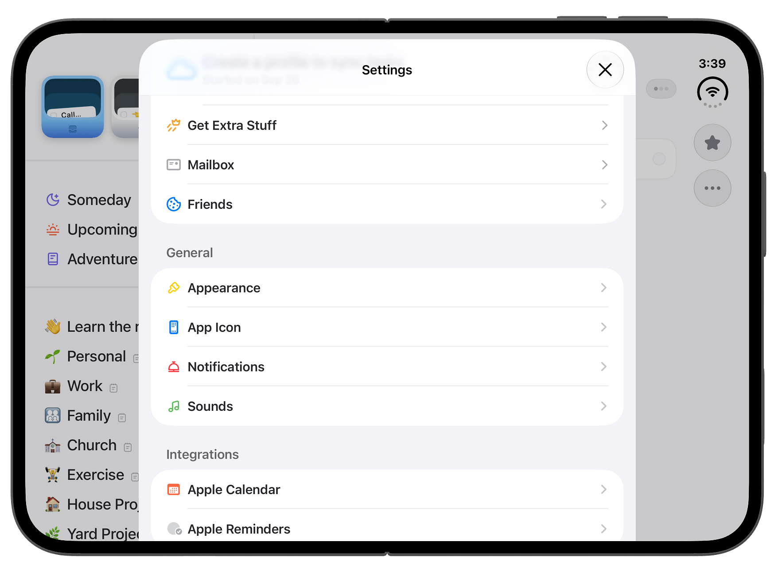
Task: Open Get Extra Stuff settings row
Action: [x=387, y=125]
